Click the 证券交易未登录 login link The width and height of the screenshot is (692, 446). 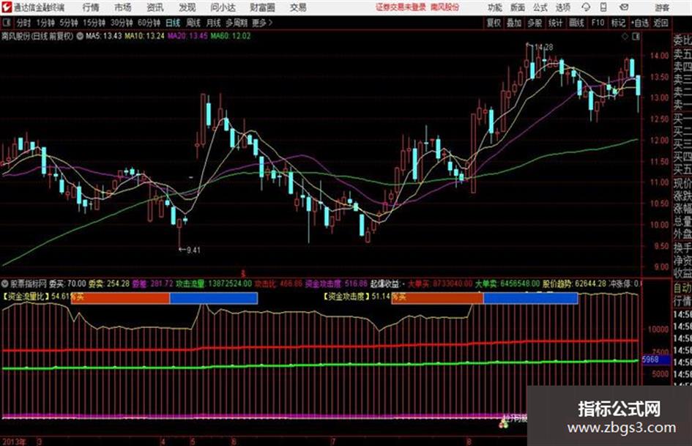(401, 7)
